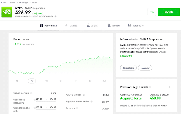Switch to the Notizie tab
The width and height of the screenshot is (181, 114).
[x=114, y=25]
